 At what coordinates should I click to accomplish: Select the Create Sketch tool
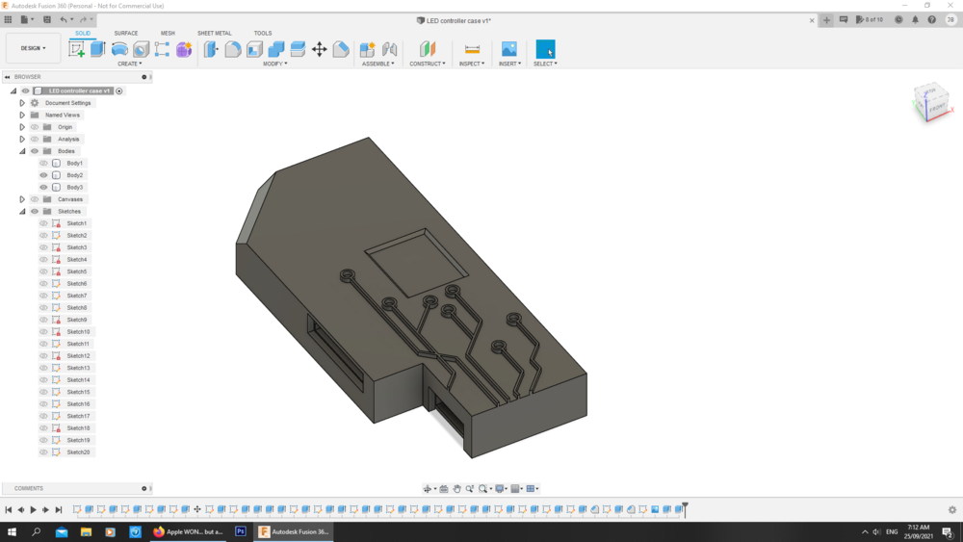(x=77, y=49)
